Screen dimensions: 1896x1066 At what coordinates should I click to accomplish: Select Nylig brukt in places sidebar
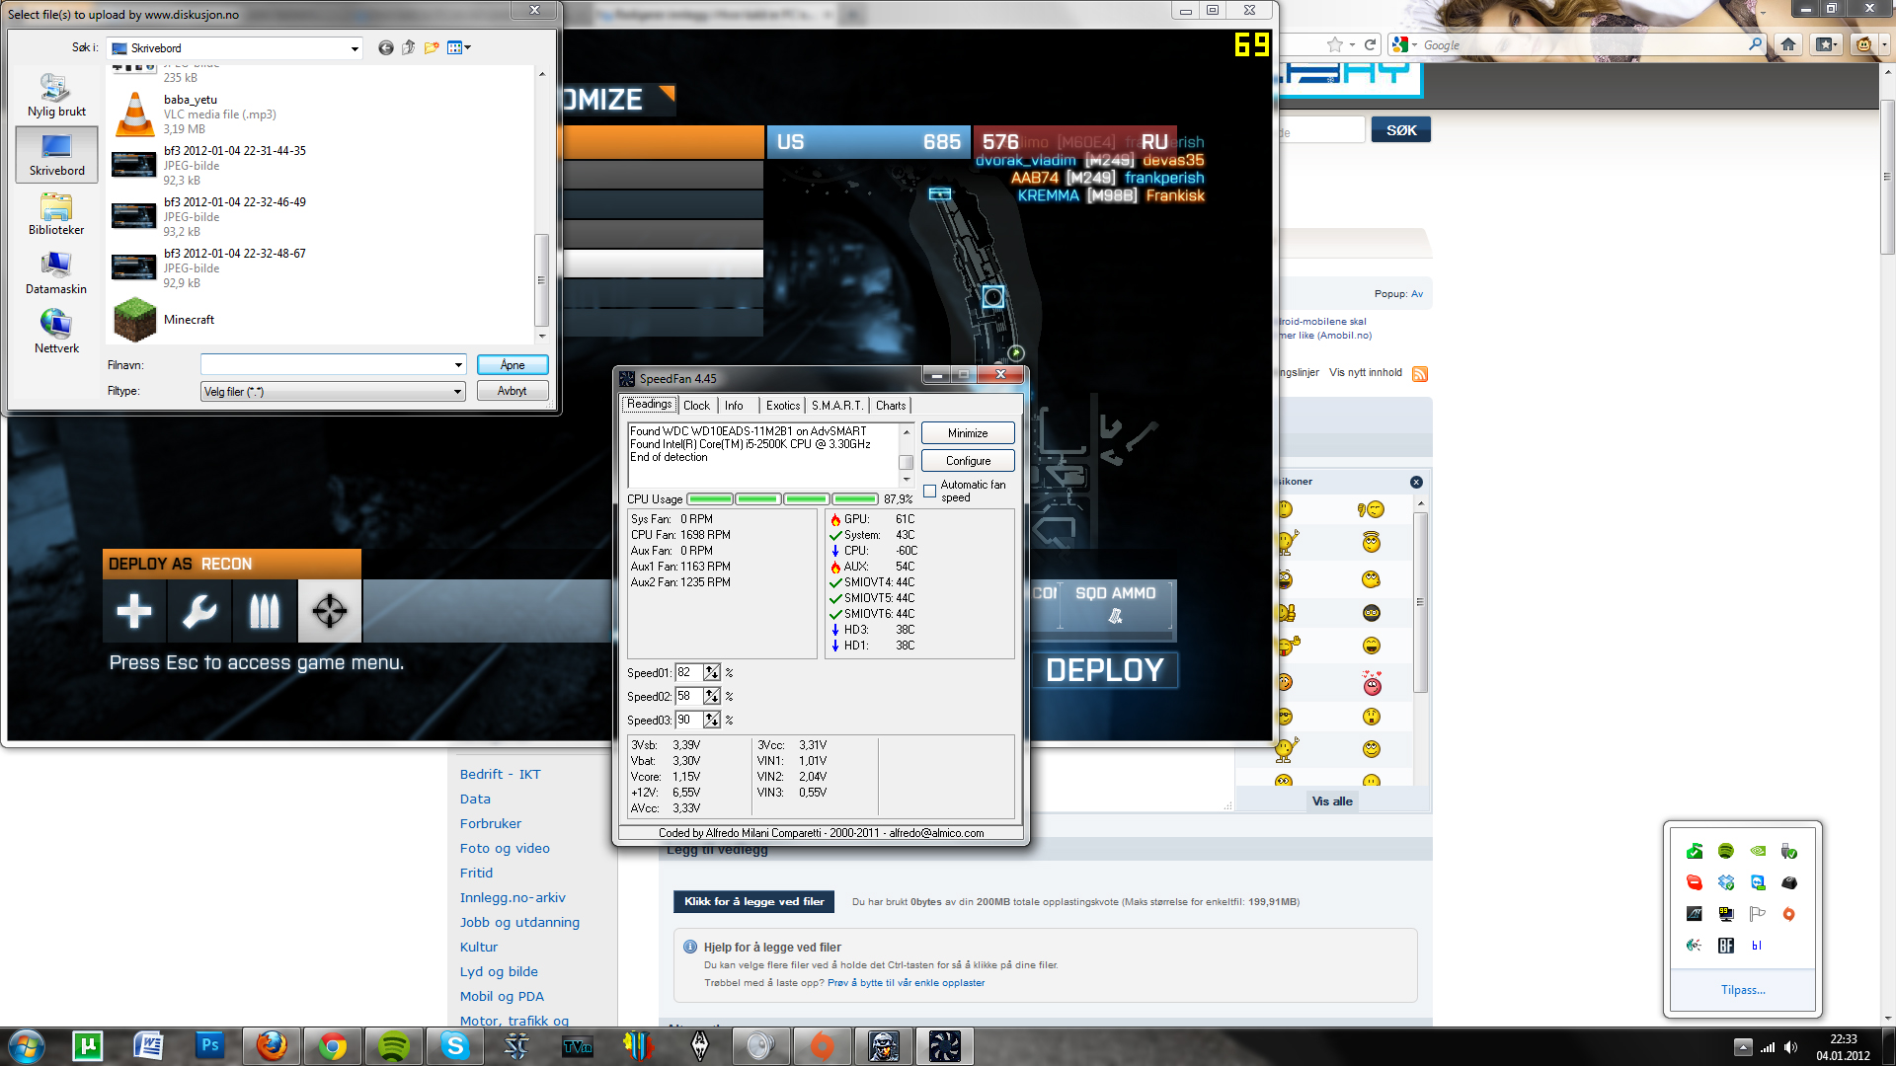(56, 96)
